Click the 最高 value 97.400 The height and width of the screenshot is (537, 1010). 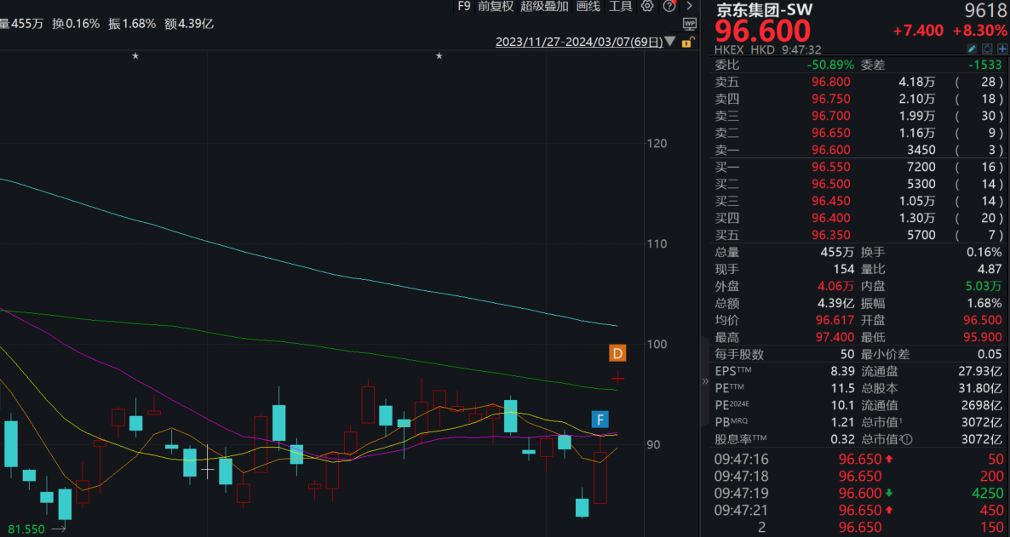(x=835, y=337)
